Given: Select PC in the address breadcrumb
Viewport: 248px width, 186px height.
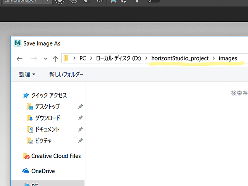Looking at the screenshot, I should [x=83, y=59].
